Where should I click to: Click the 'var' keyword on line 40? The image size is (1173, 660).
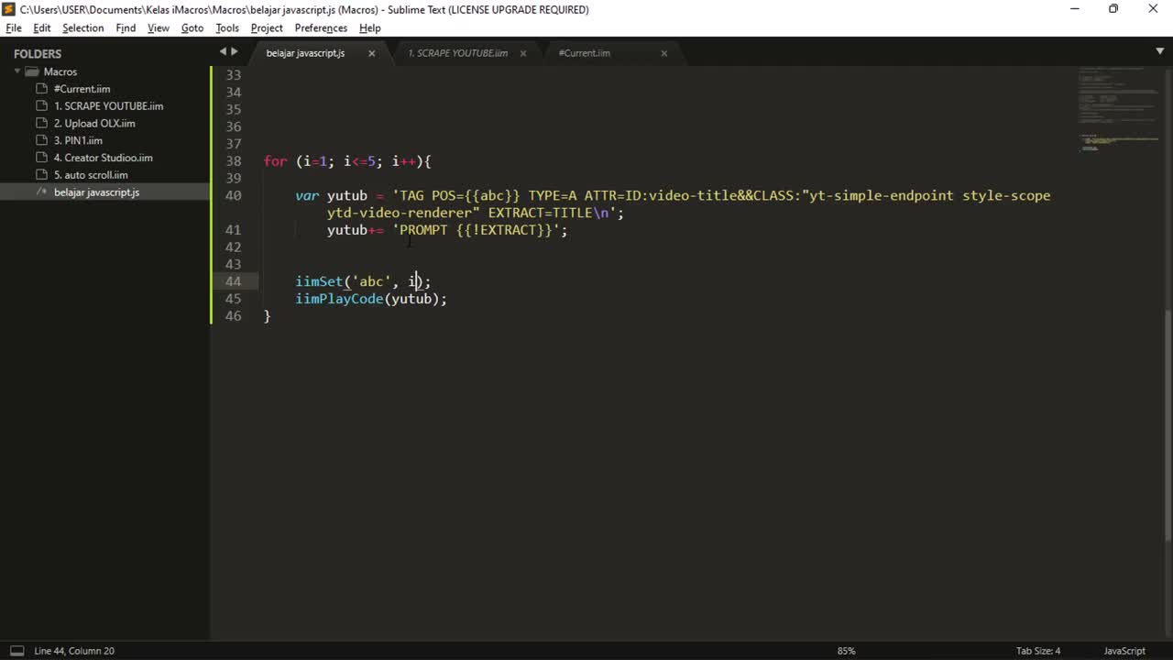coord(307,195)
